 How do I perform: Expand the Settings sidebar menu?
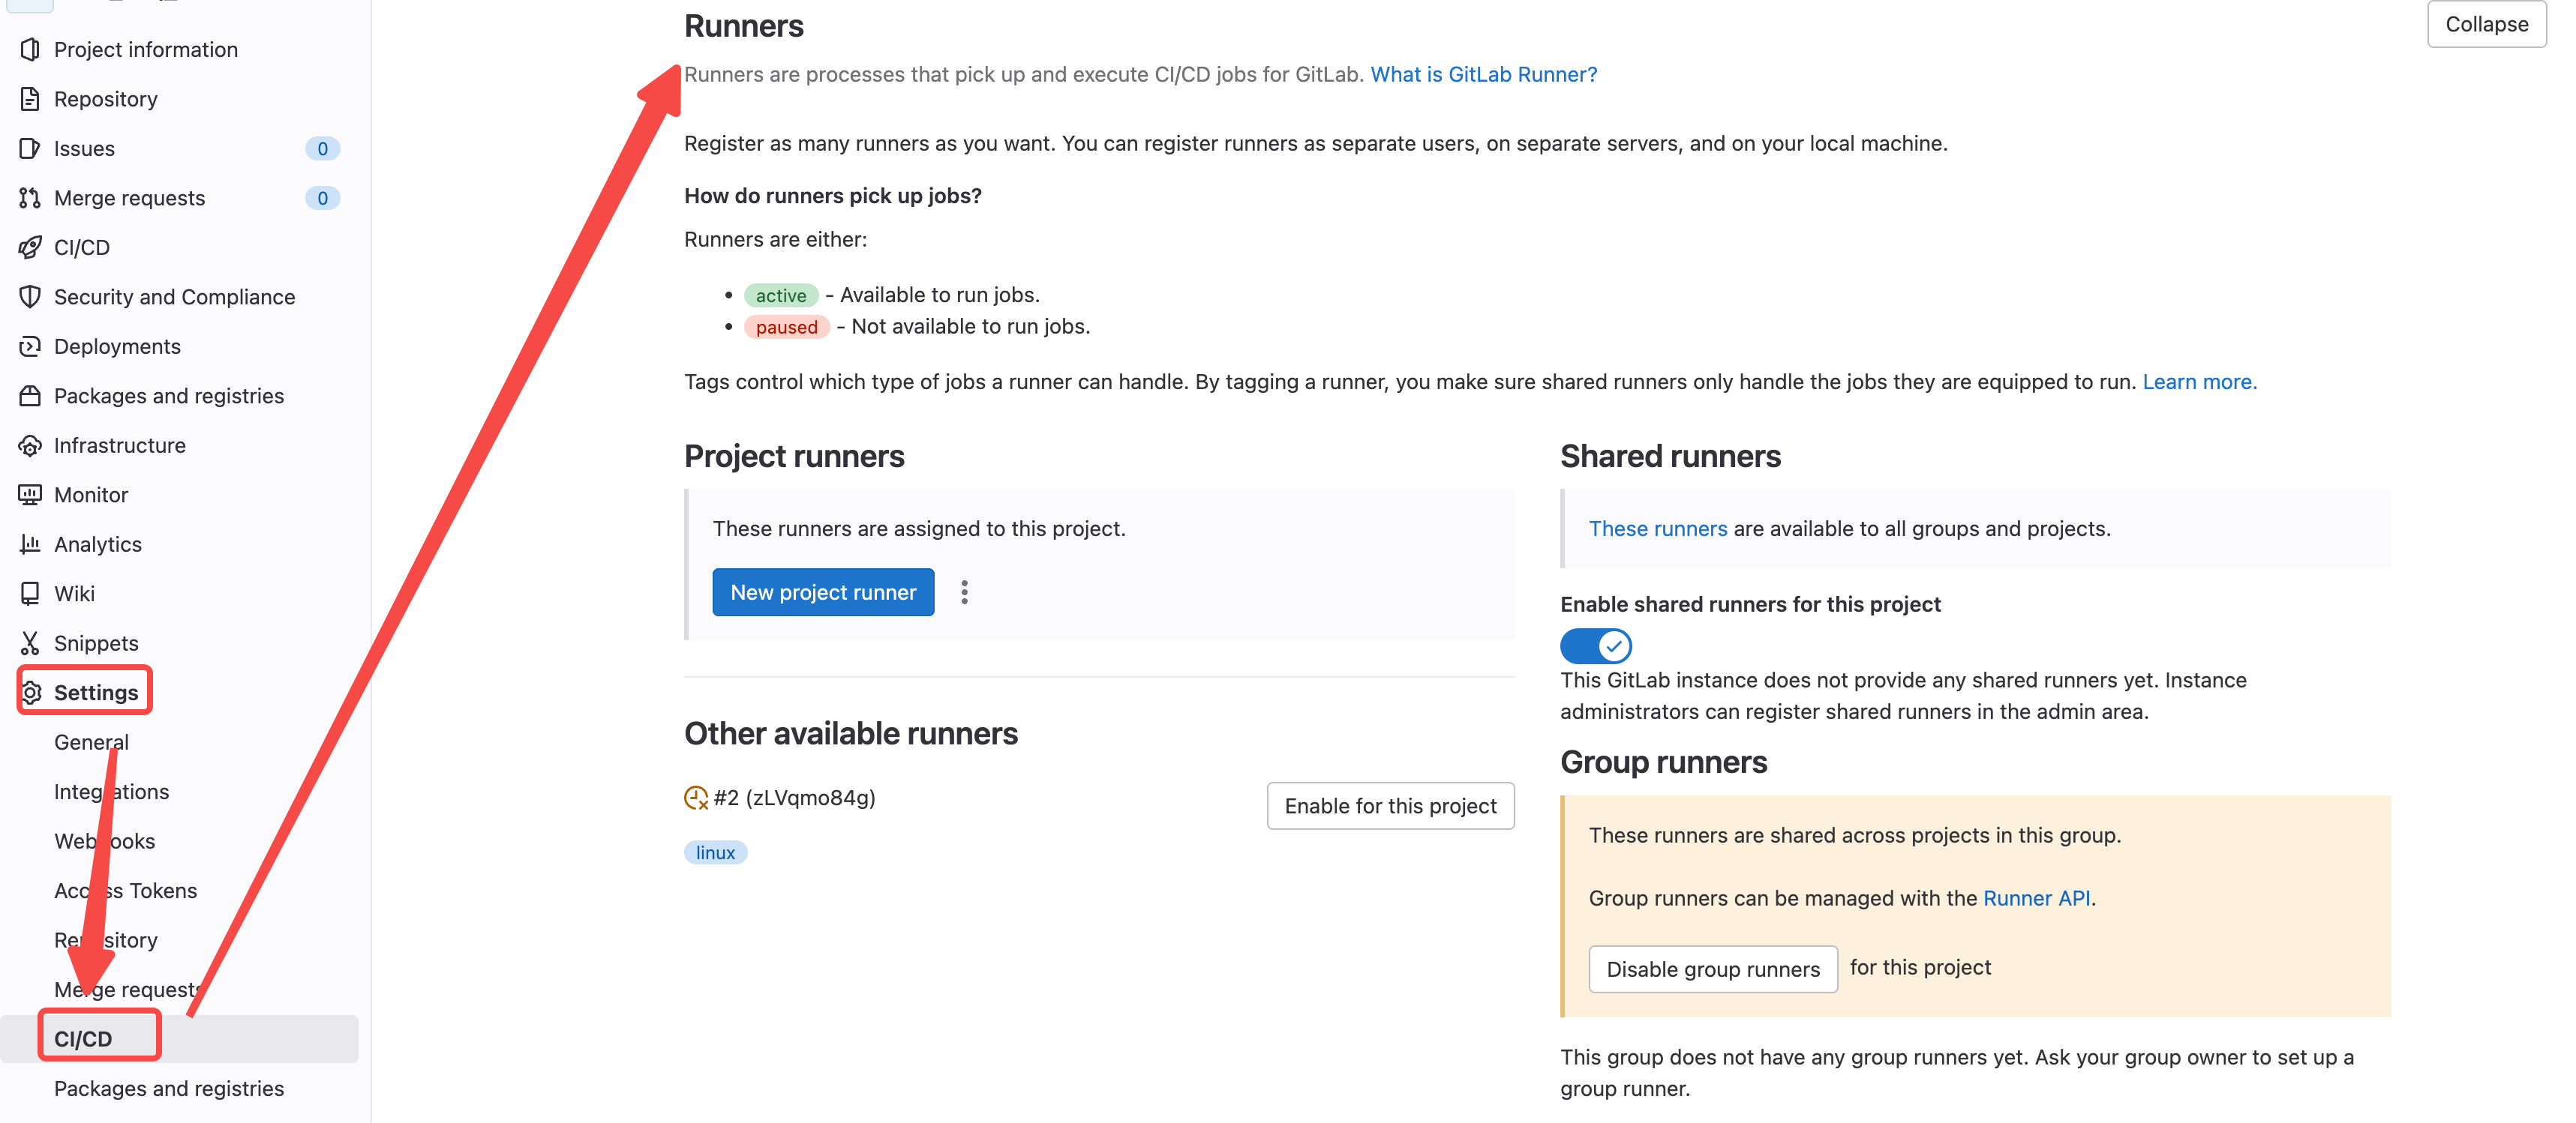pos(96,693)
